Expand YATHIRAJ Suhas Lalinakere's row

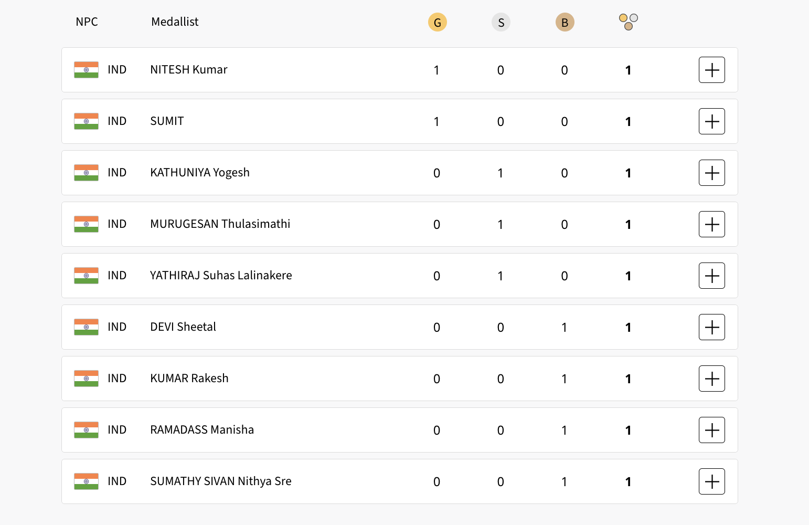[711, 276]
